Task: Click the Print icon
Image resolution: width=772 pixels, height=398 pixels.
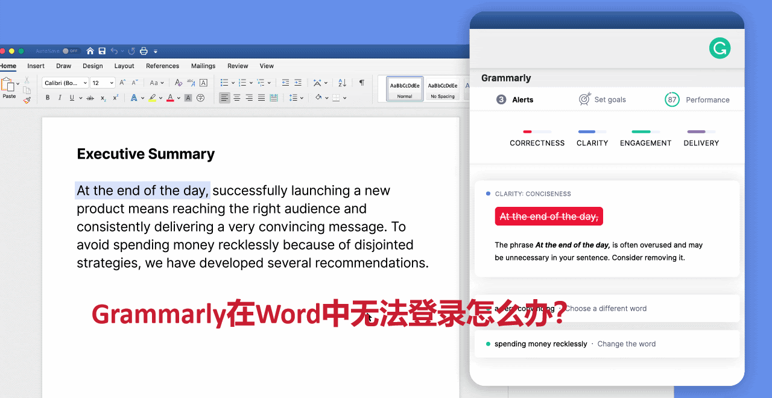Action: click(x=144, y=51)
